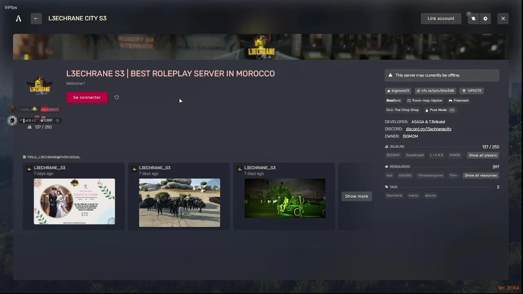
Task: Click the L3echrane City server logo
Action: tap(40, 86)
